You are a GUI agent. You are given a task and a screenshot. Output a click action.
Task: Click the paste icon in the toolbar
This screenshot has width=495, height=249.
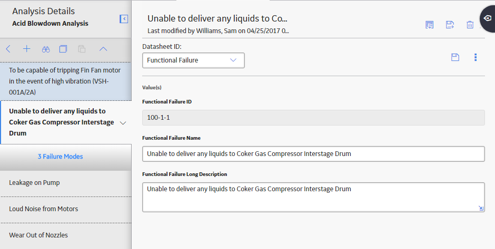point(82,49)
